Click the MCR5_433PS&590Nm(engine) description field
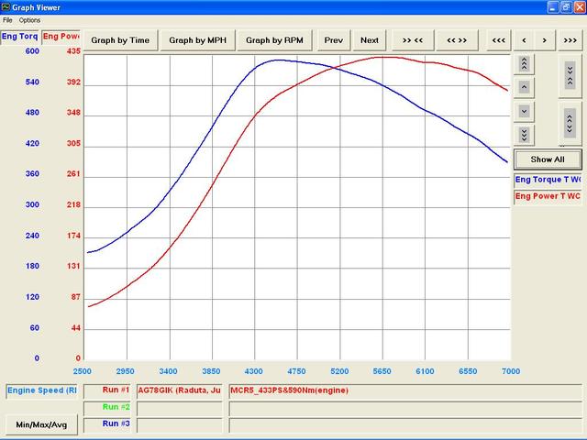Viewport: 587px width, 440px height. point(405,391)
